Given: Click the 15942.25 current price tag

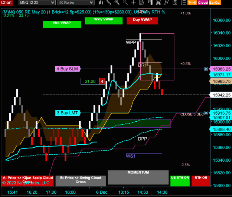Looking at the screenshot, I should point(221,95).
